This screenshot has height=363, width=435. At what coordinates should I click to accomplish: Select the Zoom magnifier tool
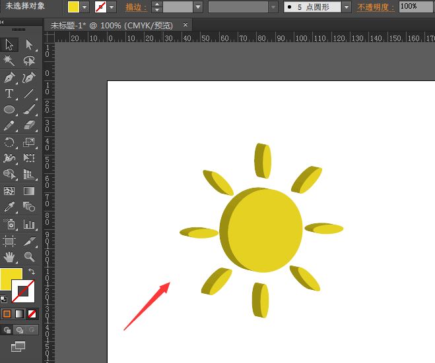point(29,256)
